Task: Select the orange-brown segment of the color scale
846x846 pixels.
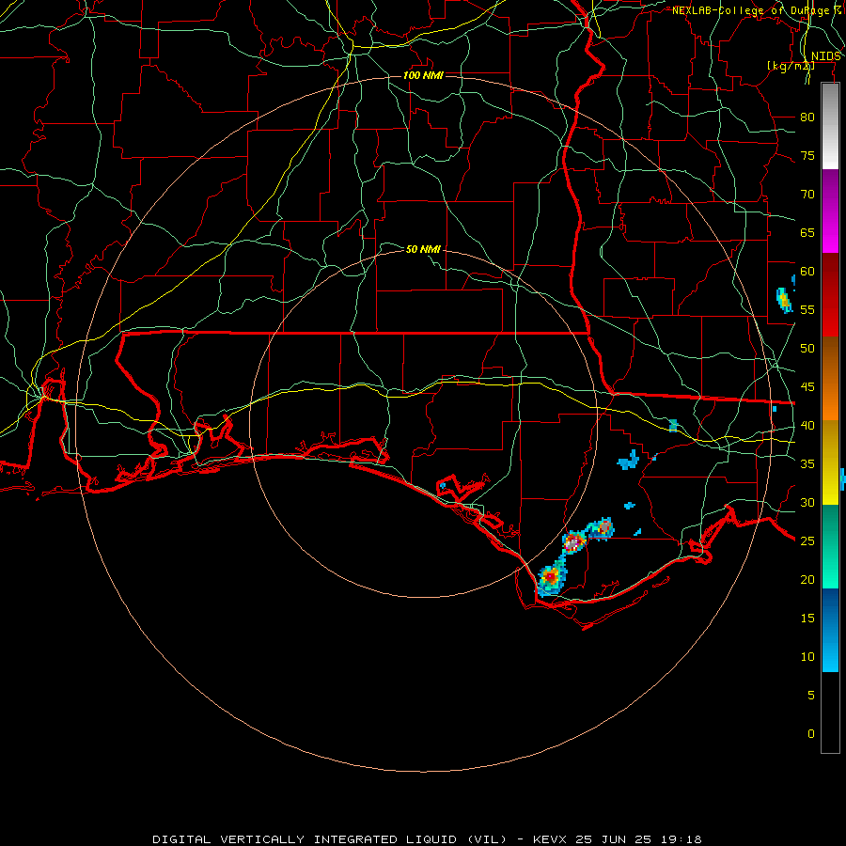Action: tap(830, 378)
